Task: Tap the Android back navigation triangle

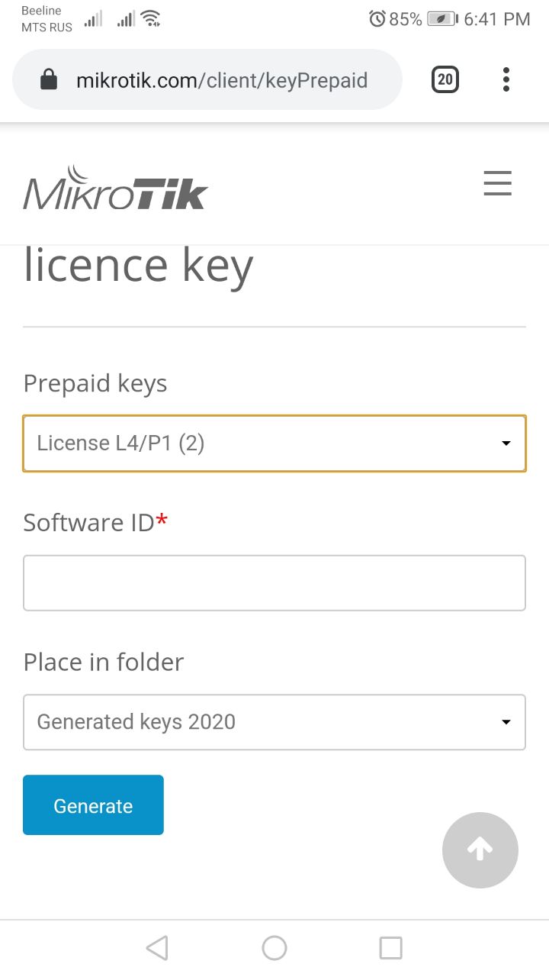Action: click(156, 948)
